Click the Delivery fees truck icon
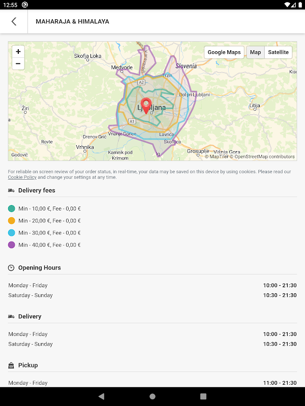The height and width of the screenshot is (406, 305). (x=11, y=191)
